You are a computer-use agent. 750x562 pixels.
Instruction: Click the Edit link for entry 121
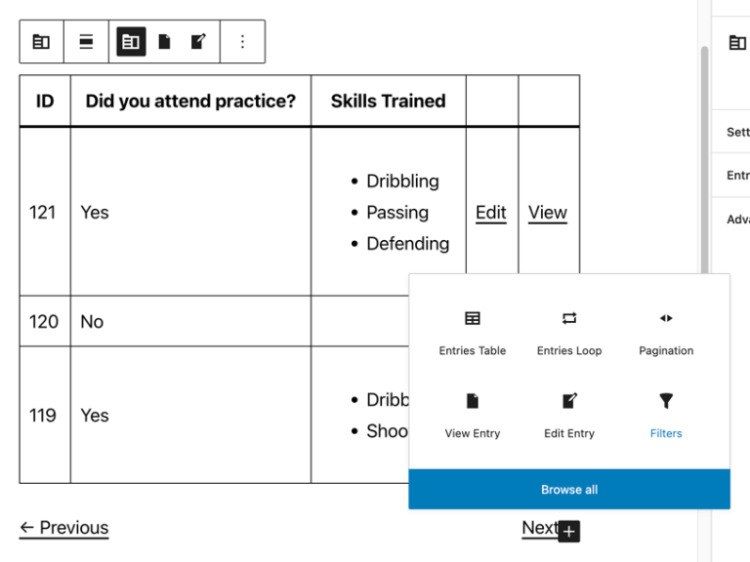tap(491, 213)
